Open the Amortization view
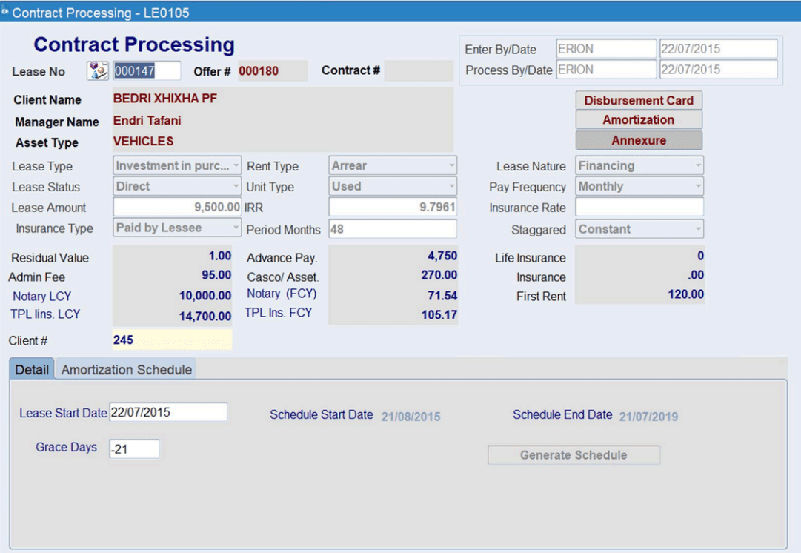Screen dimensions: 801x553 (638, 119)
